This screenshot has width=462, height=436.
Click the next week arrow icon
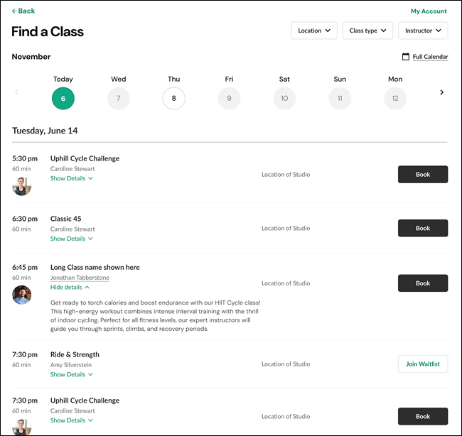441,92
